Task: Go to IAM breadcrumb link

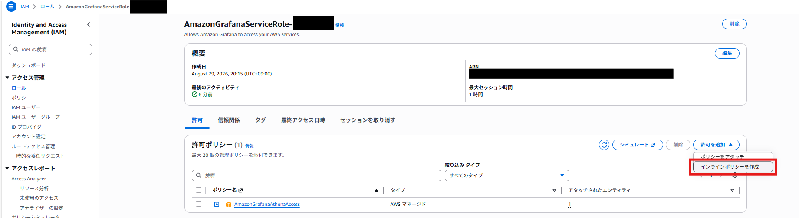Action: (x=25, y=7)
